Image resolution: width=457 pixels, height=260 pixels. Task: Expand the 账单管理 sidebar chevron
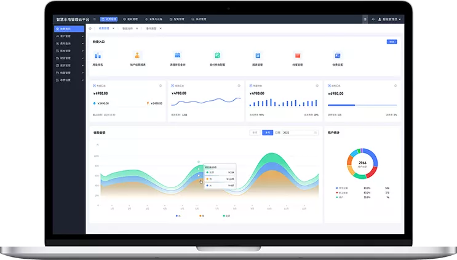(x=82, y=51)
